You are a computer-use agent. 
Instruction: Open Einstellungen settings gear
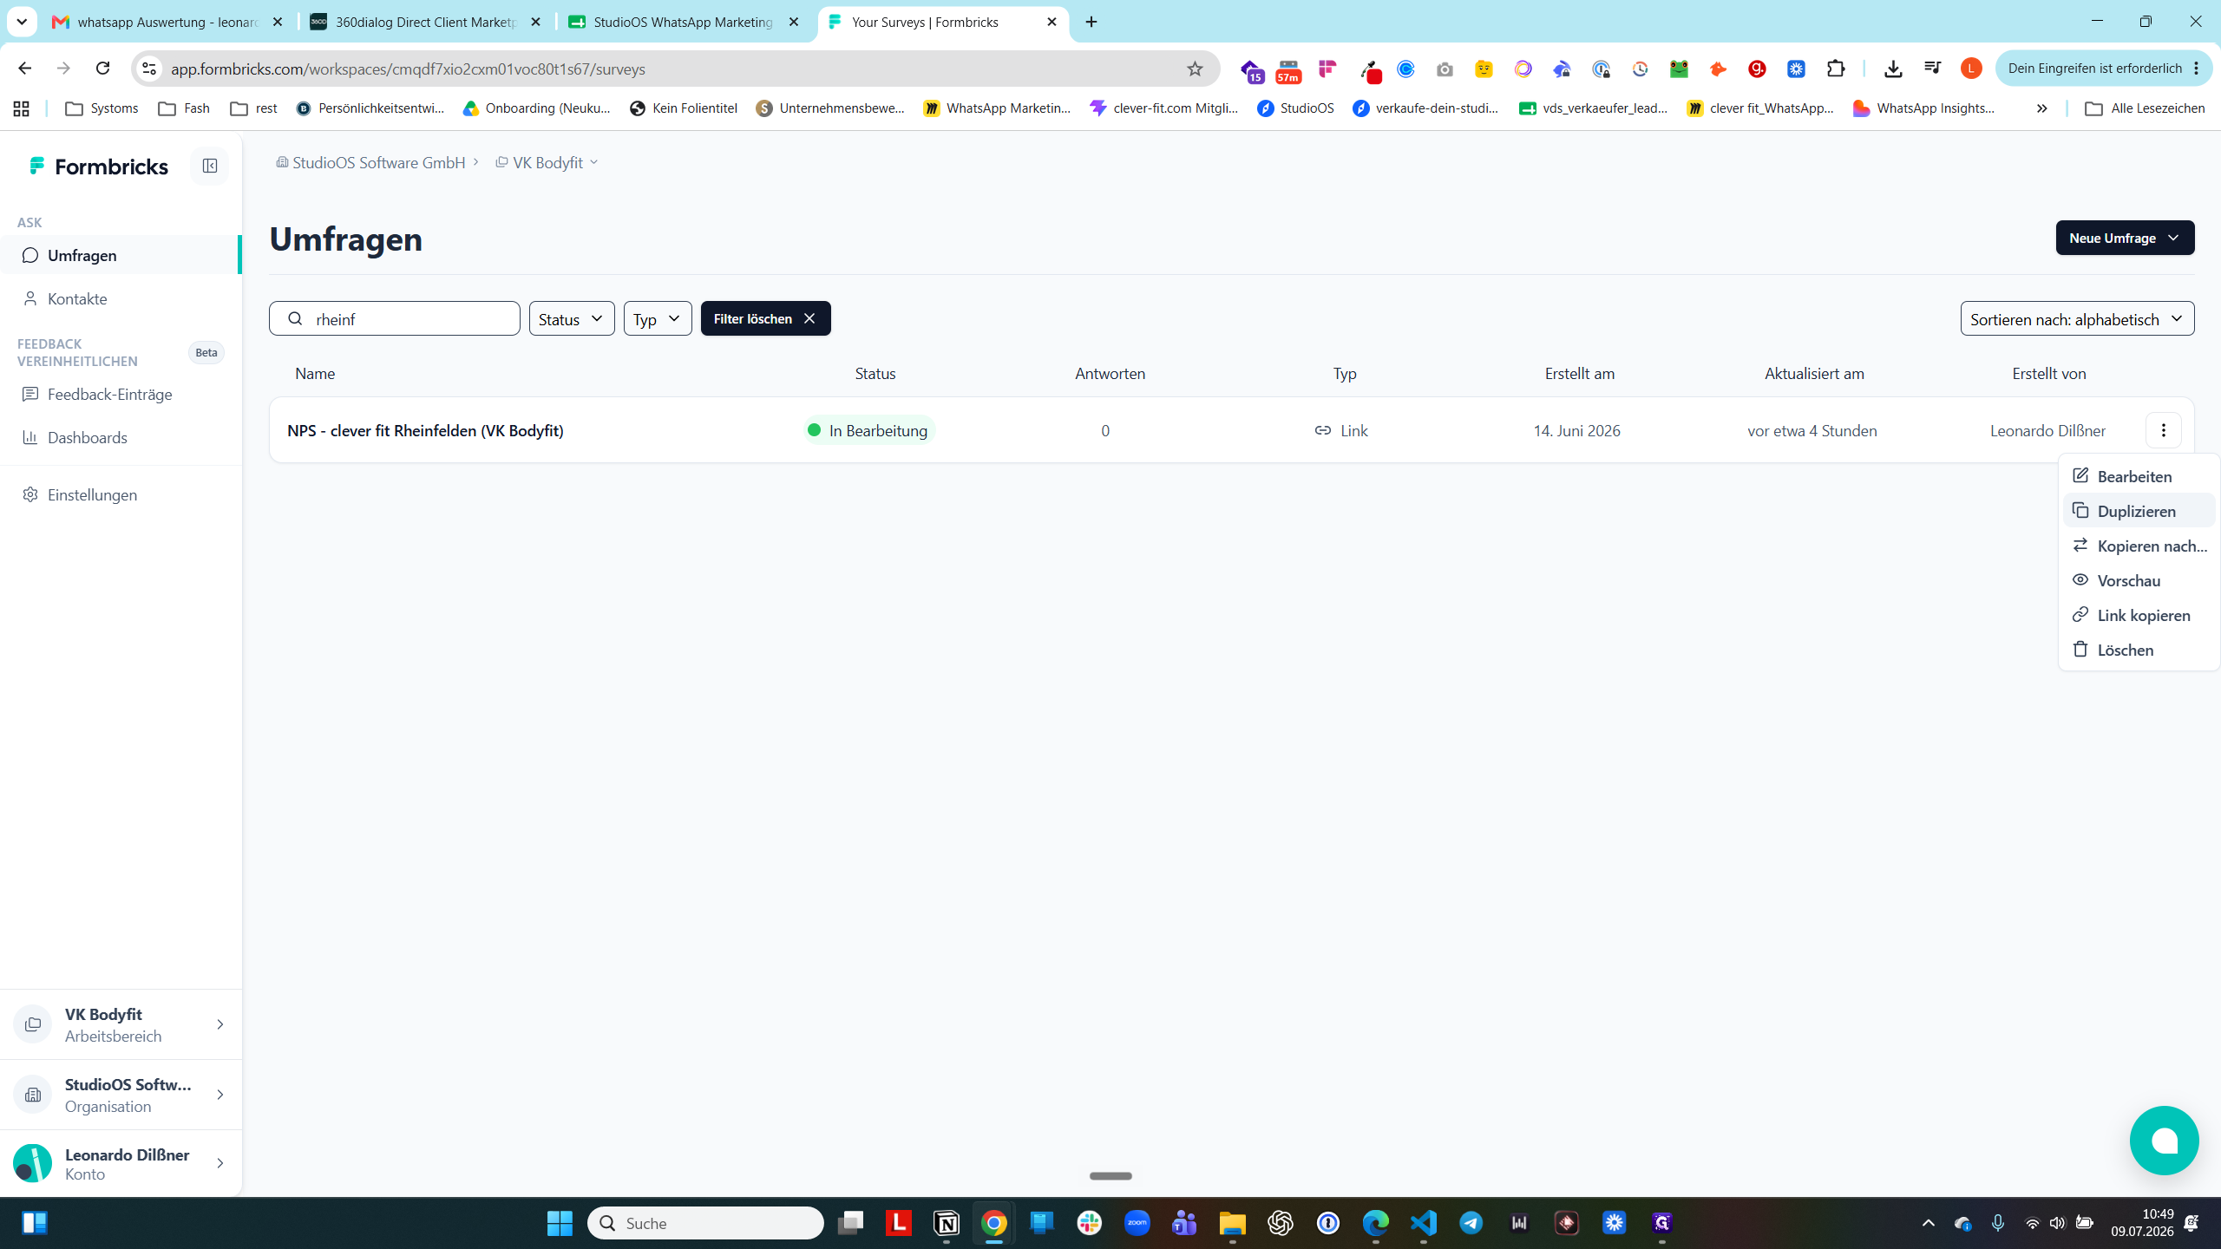click(x=92, y=494)
